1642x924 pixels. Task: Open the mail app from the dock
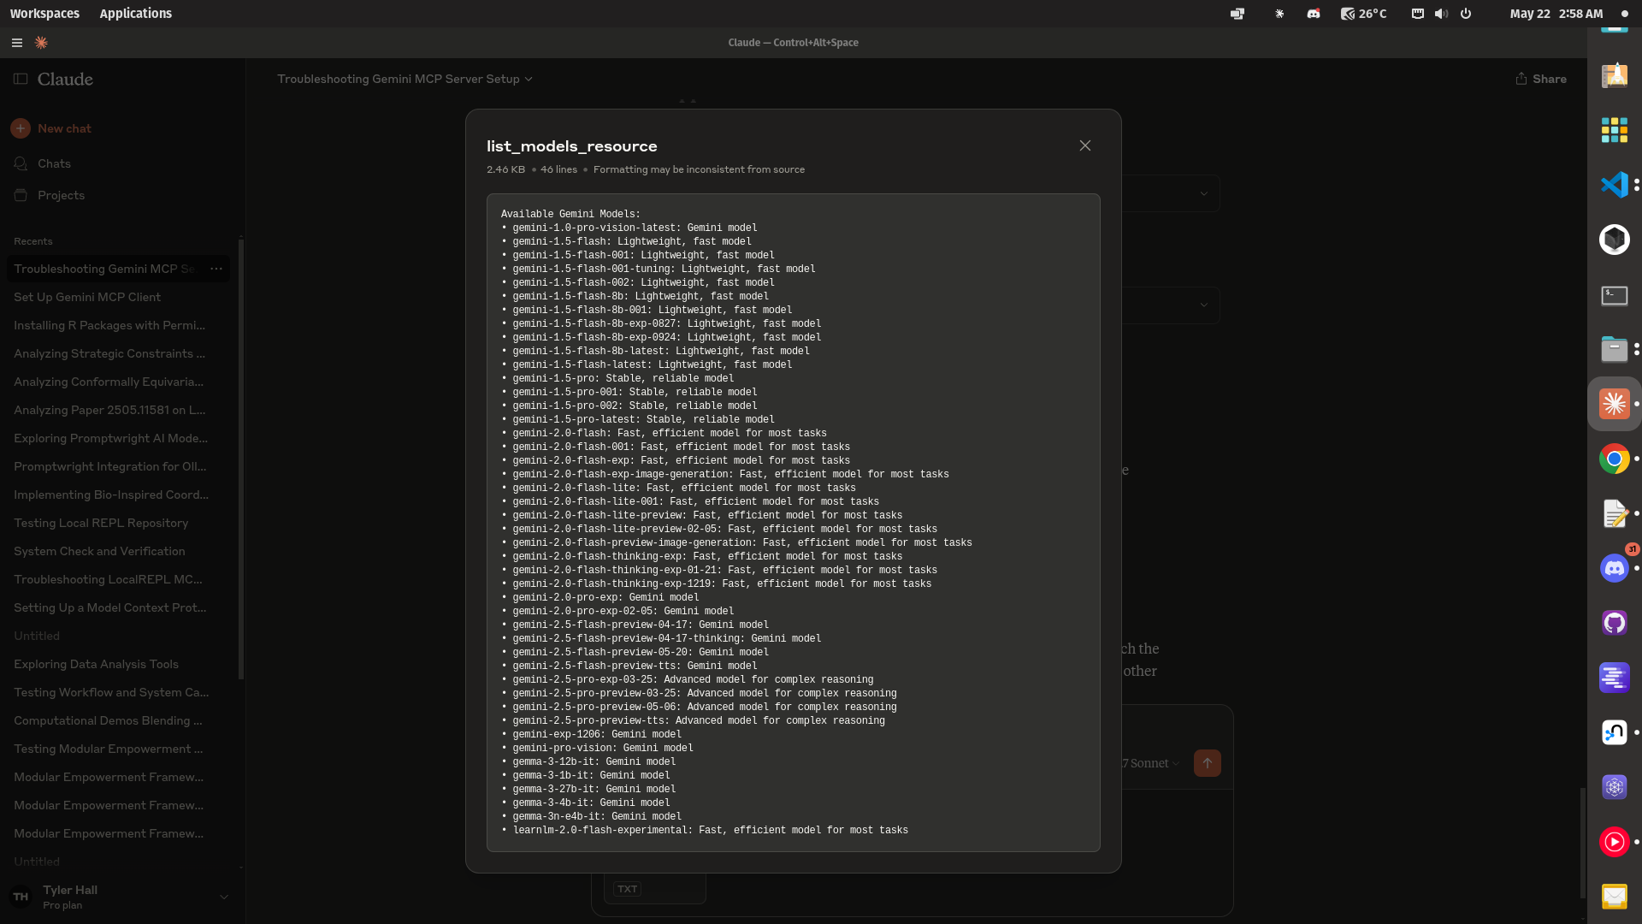coord(1614,897)
